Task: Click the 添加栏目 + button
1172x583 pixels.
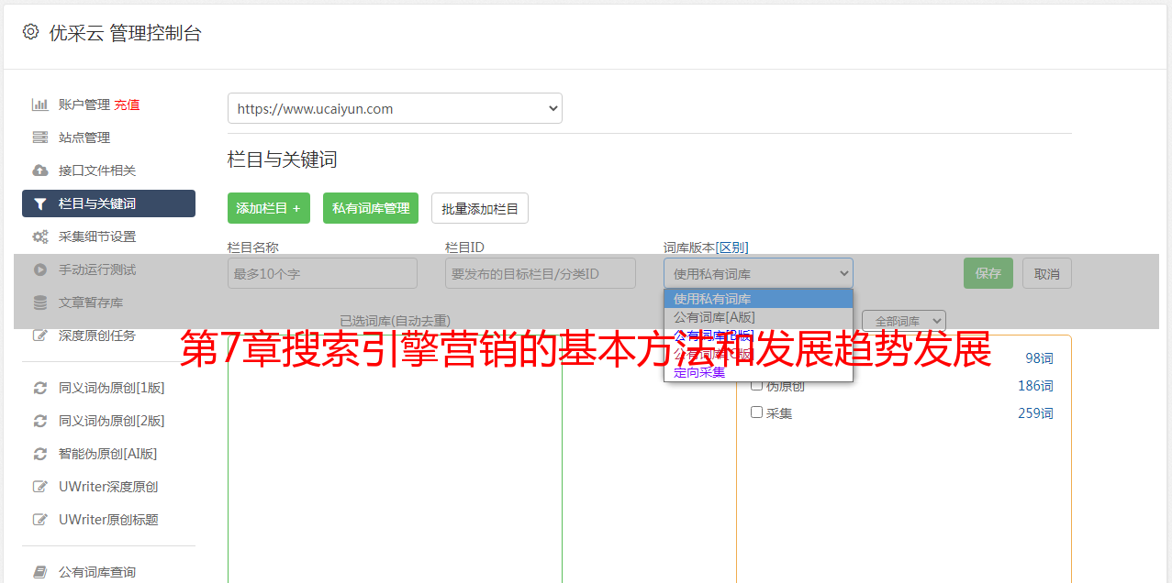Action: (x=269, y=208)
